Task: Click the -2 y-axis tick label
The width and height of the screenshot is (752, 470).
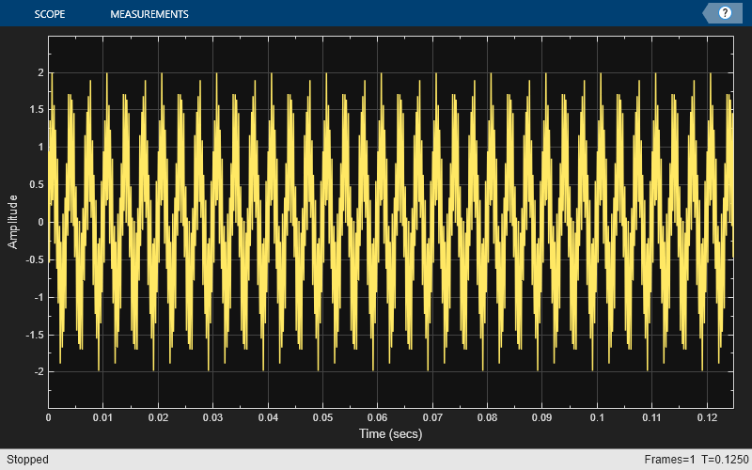Action: 38,372
